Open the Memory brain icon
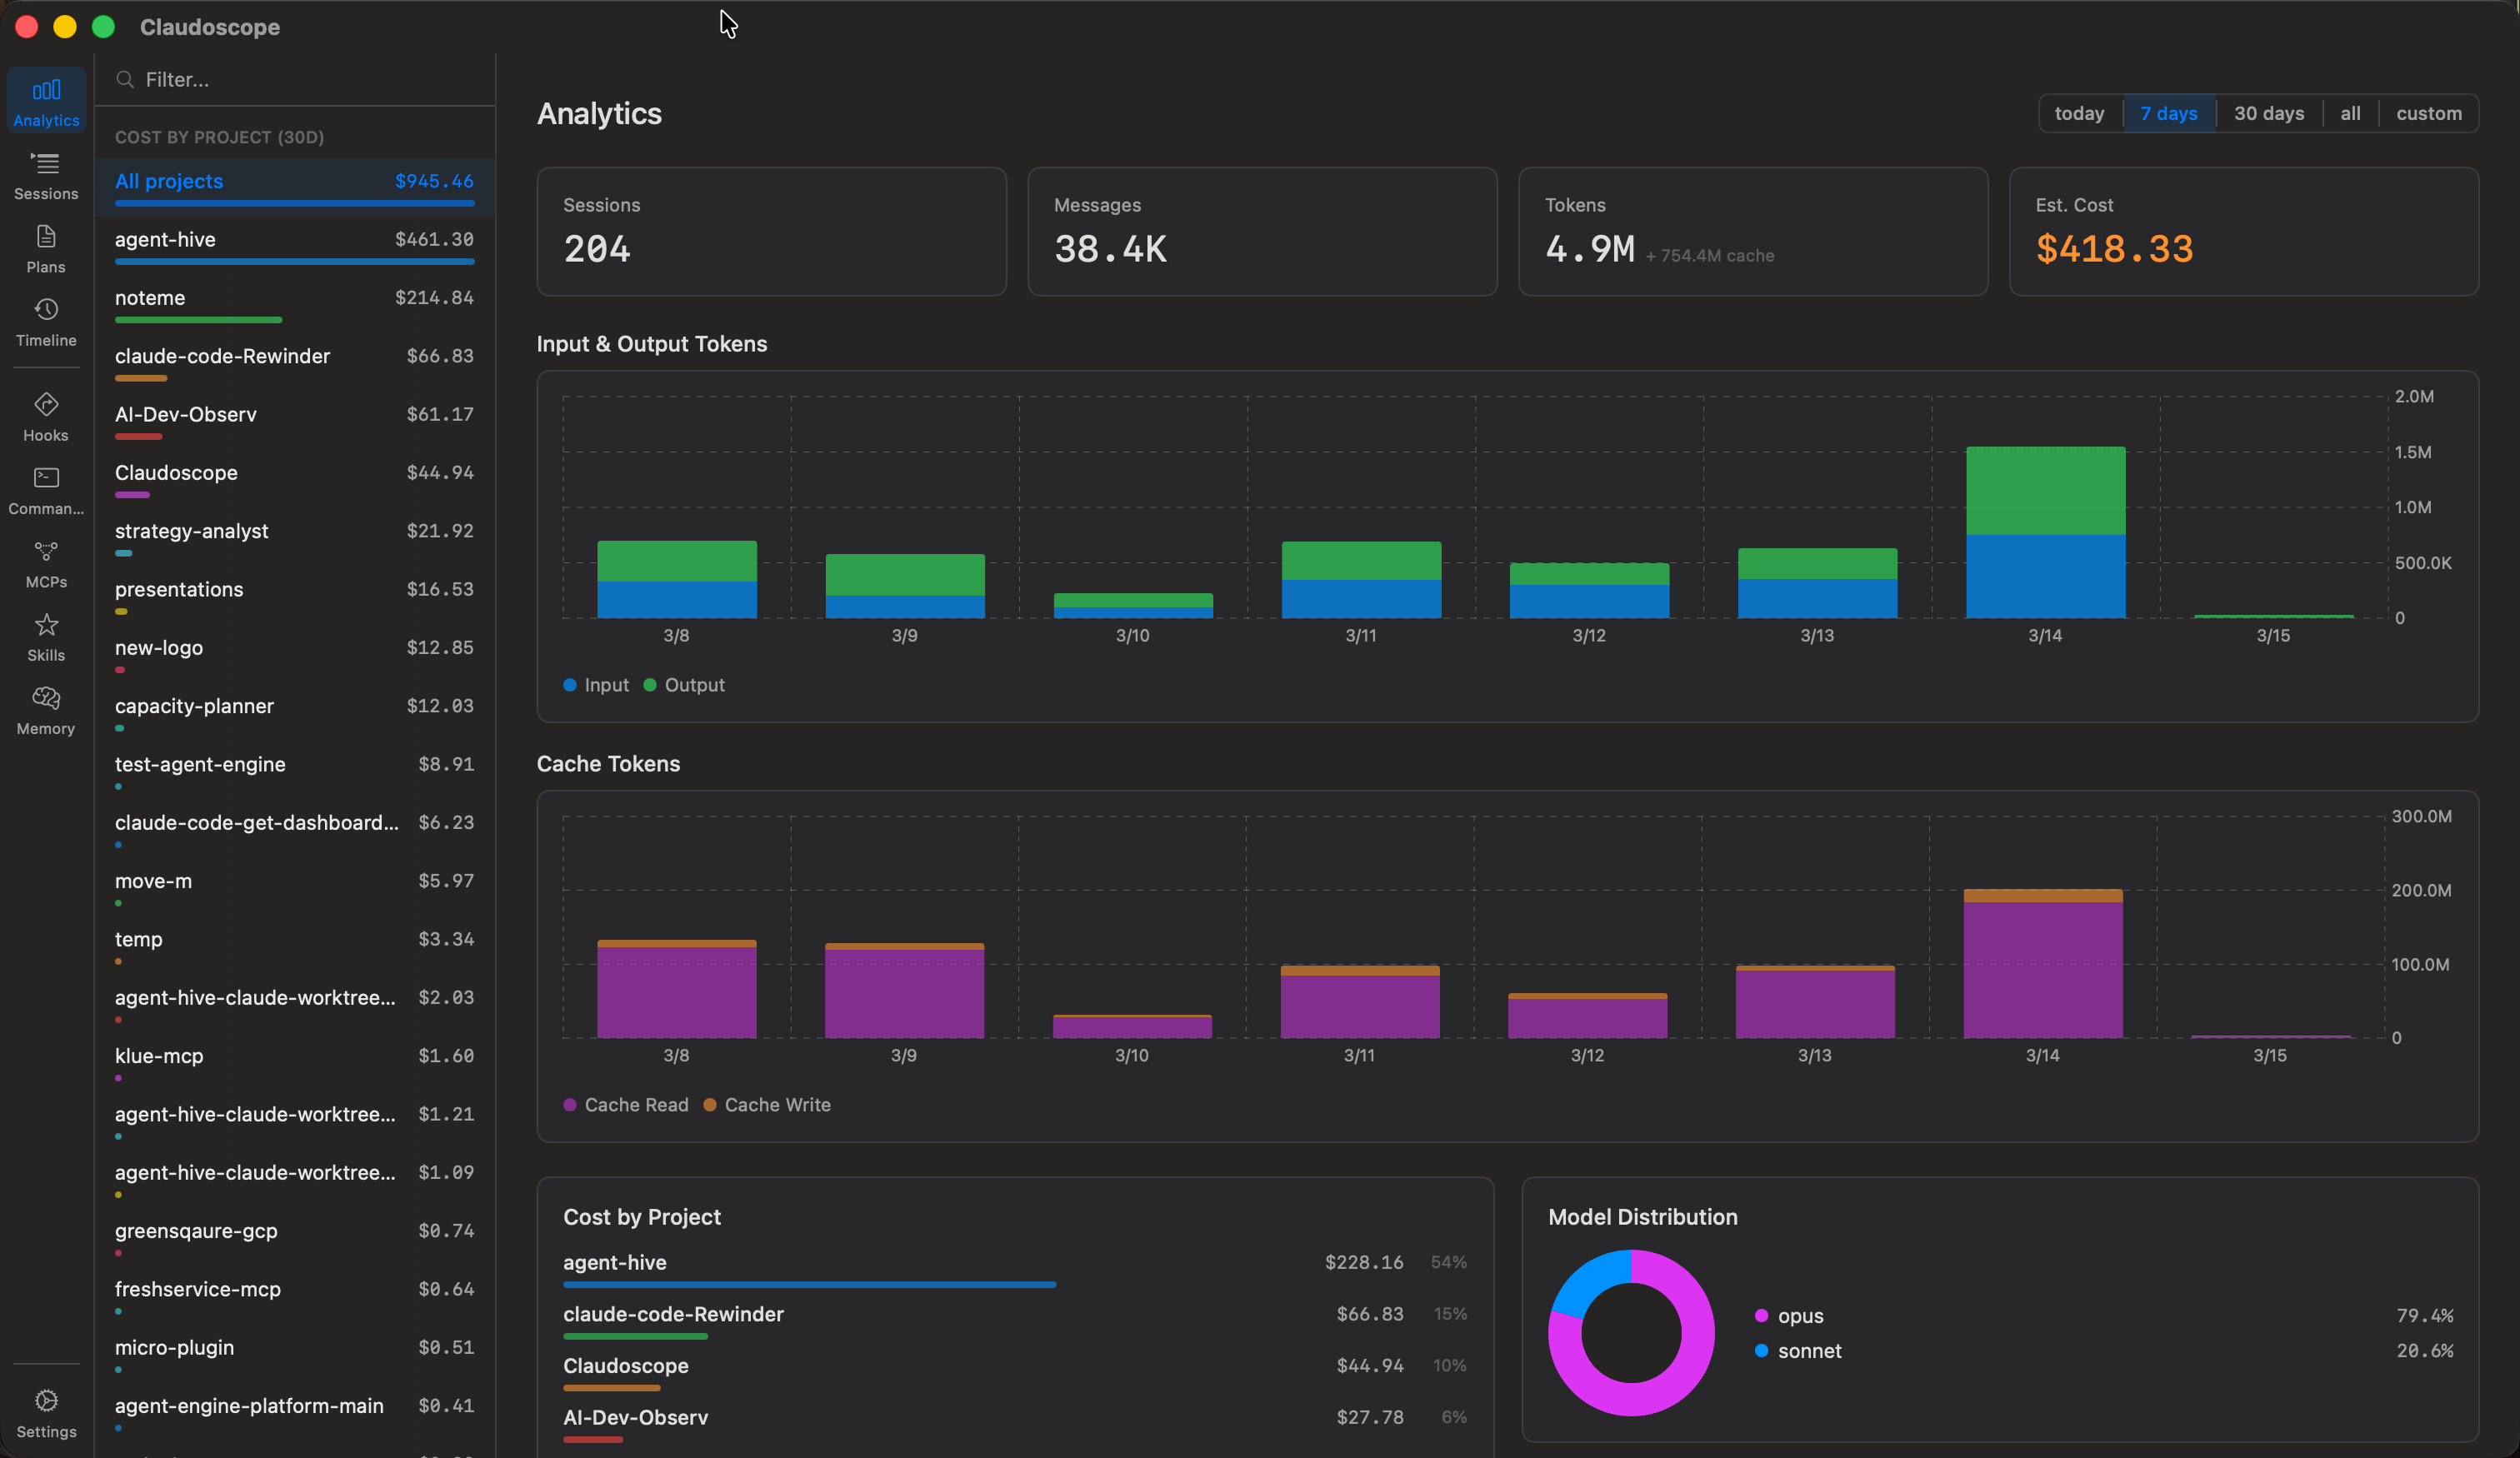2520x1458 pixels. click(46, 710)
